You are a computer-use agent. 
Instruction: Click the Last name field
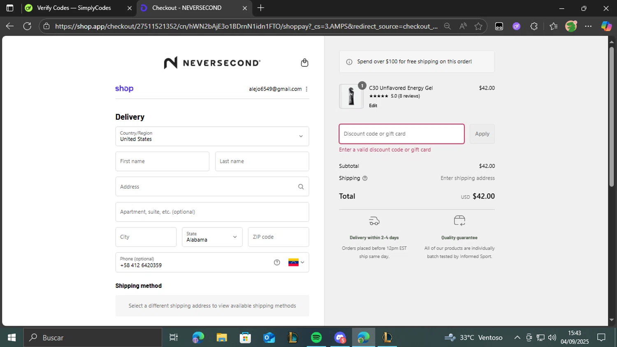point(262,161)
